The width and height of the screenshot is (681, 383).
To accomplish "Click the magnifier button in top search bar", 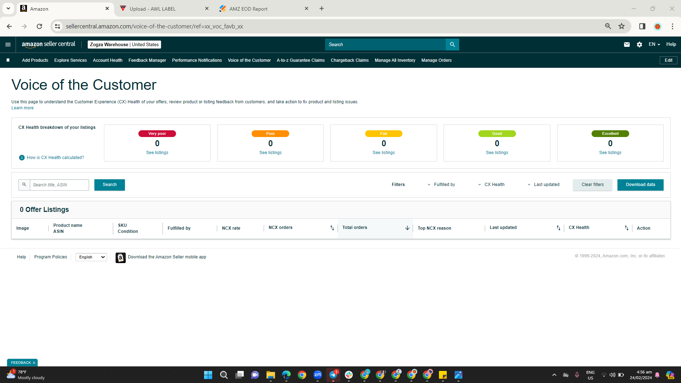I will pyautogui.click(x=452, y=44).
